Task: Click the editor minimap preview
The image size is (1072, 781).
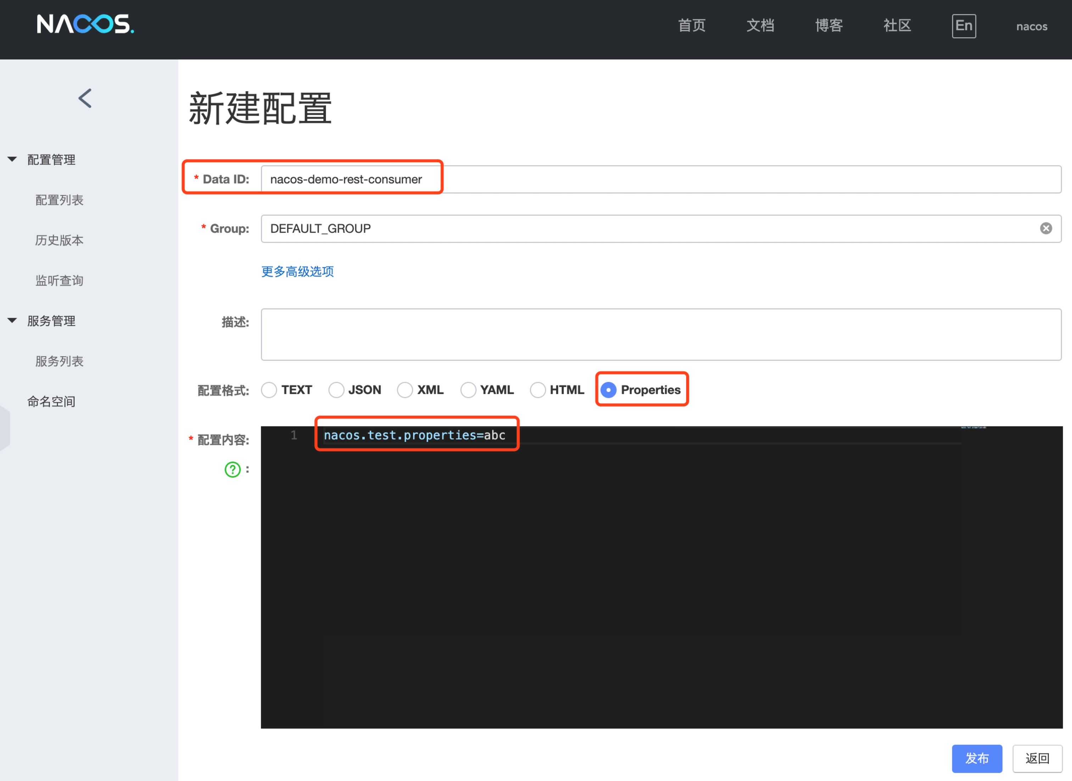Action: (x=973, y=428)
